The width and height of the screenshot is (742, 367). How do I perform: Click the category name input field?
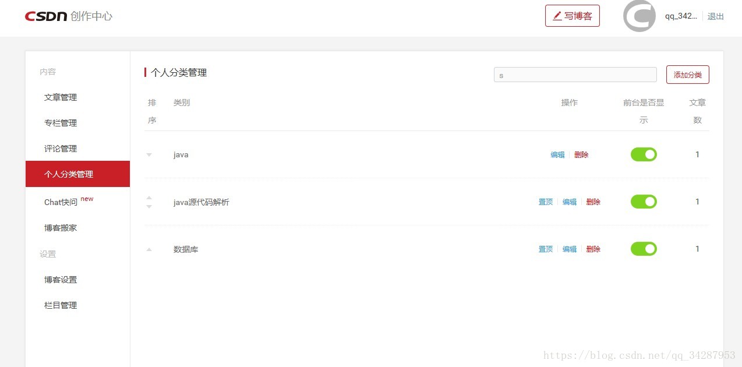pos(575,75)
